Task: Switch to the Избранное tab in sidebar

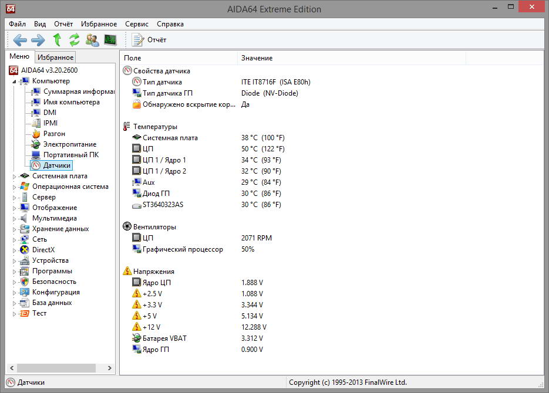Action: (55, 57)
